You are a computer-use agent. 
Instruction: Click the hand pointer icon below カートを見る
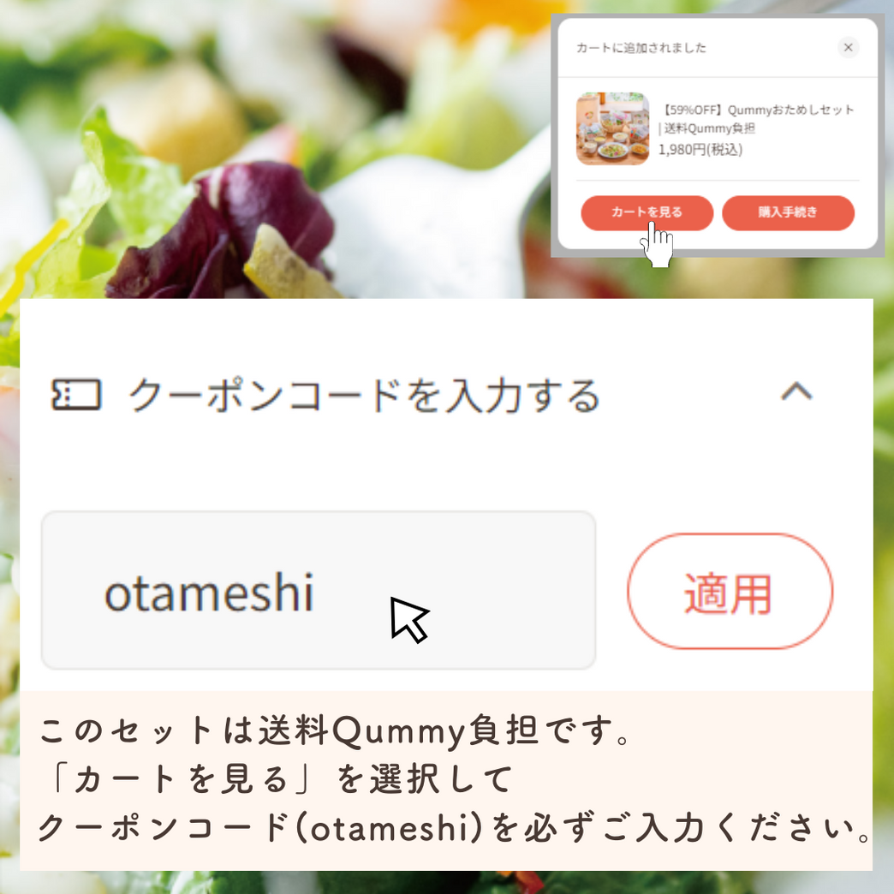pos(657,244)
